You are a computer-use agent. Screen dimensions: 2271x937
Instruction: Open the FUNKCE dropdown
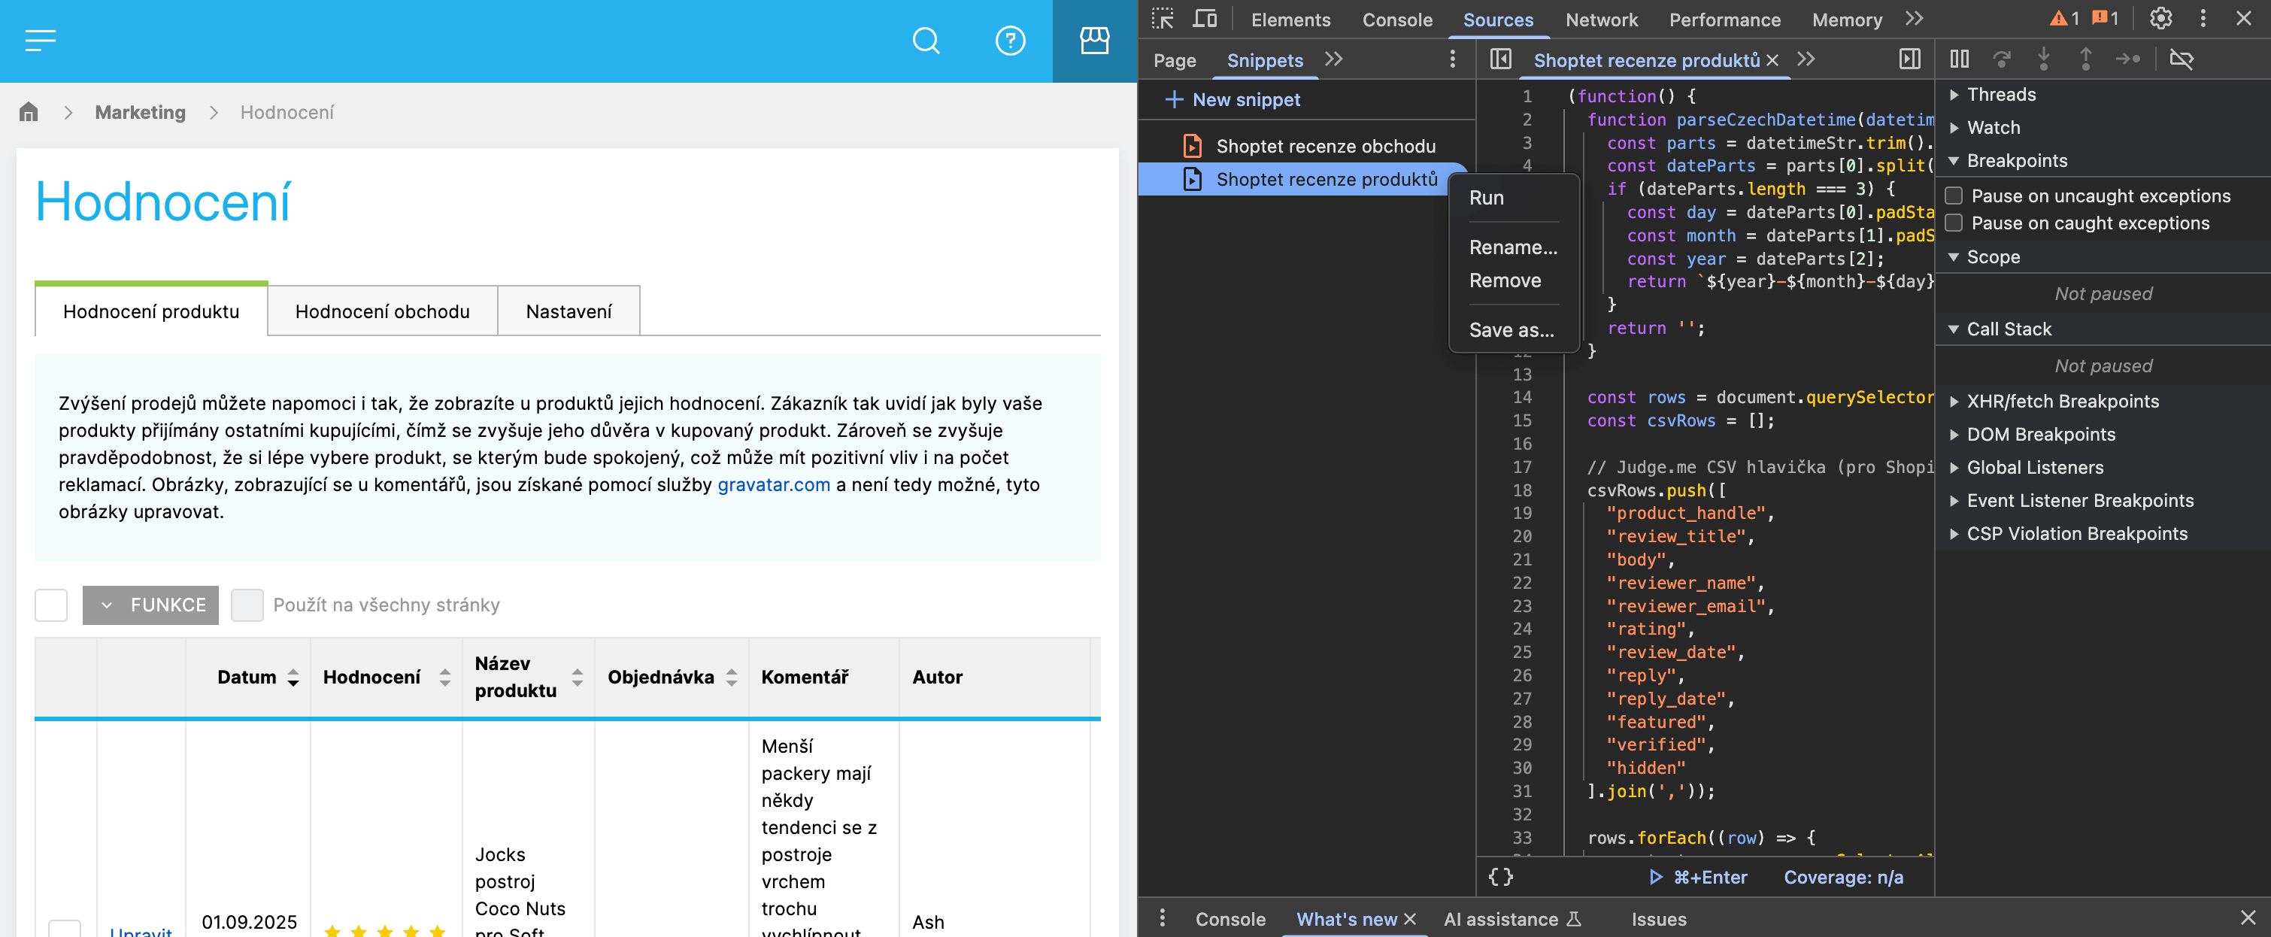150,605
